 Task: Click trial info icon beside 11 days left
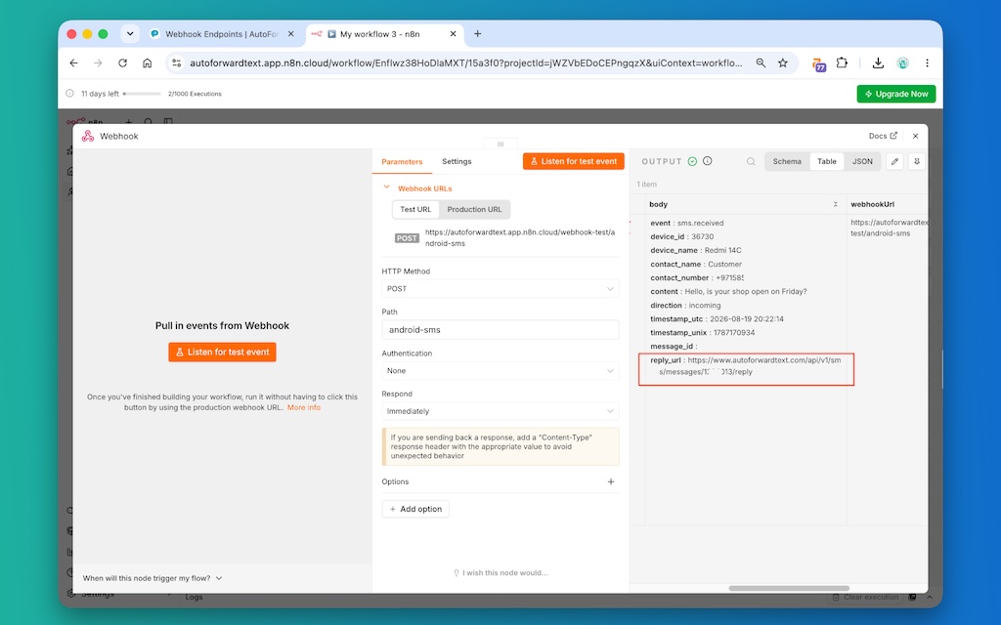tap(70, 93)
